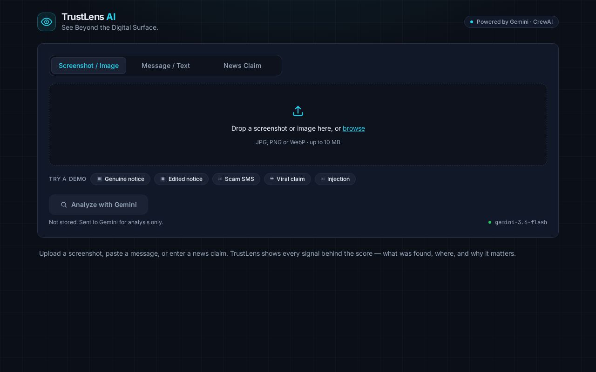This screenshot has height=372, width=596.
Task: Follow the browse link to pick a file
Action: pyautogui.click(x=354, y=128)
